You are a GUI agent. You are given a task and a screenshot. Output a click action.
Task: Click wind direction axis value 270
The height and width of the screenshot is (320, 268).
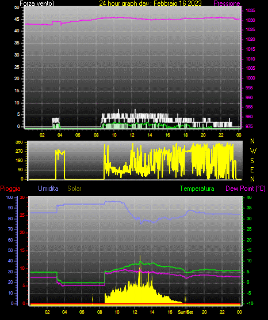(19, 152)
